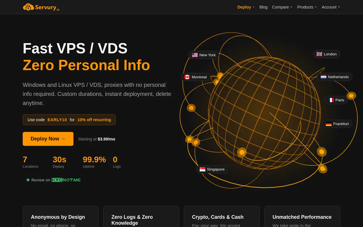Click the United States flag beside New York
Image resolution: width=363 pixels, height=227 pixels.
pyautogui.click(x=195, y=55)
